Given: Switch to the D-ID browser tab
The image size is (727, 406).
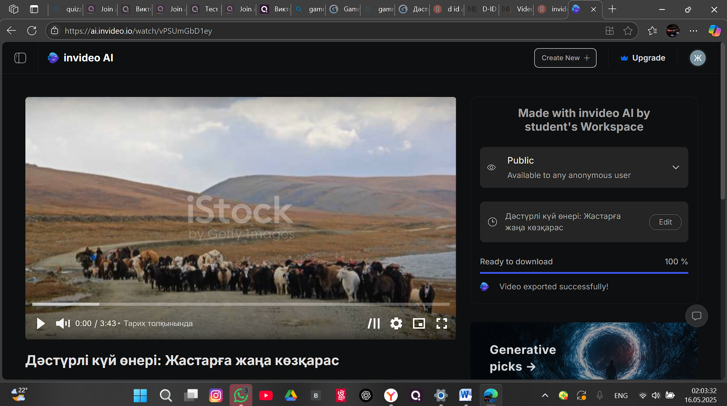Looking at the screenshot, I should pyautogui.click(x=482, y=9).
